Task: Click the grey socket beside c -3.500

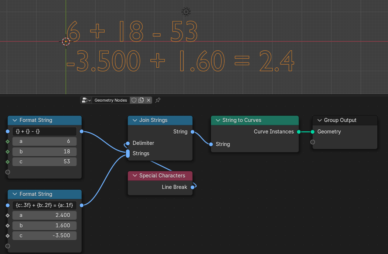Action: [x=8, y=236]
